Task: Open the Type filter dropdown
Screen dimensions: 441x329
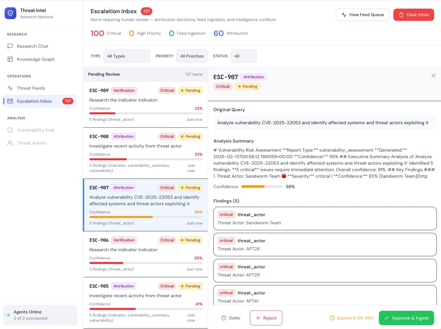Action: point(127,56)
